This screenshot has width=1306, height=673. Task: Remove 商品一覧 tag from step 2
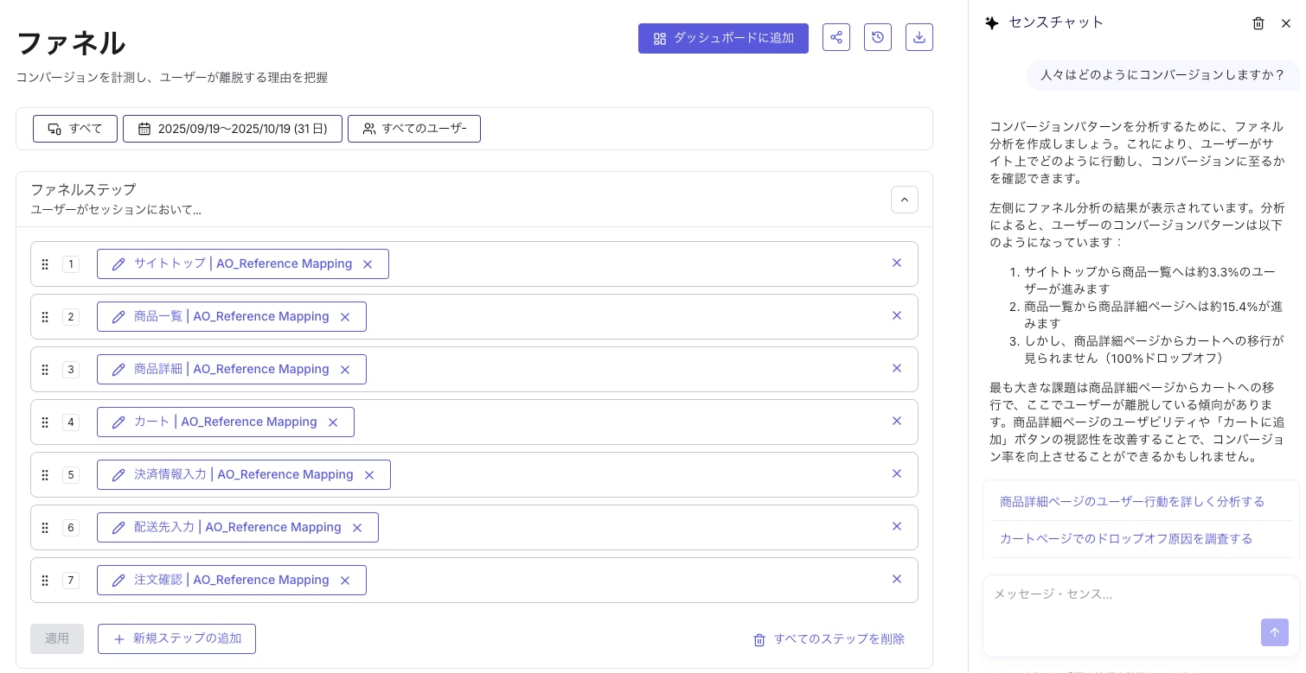345,317
